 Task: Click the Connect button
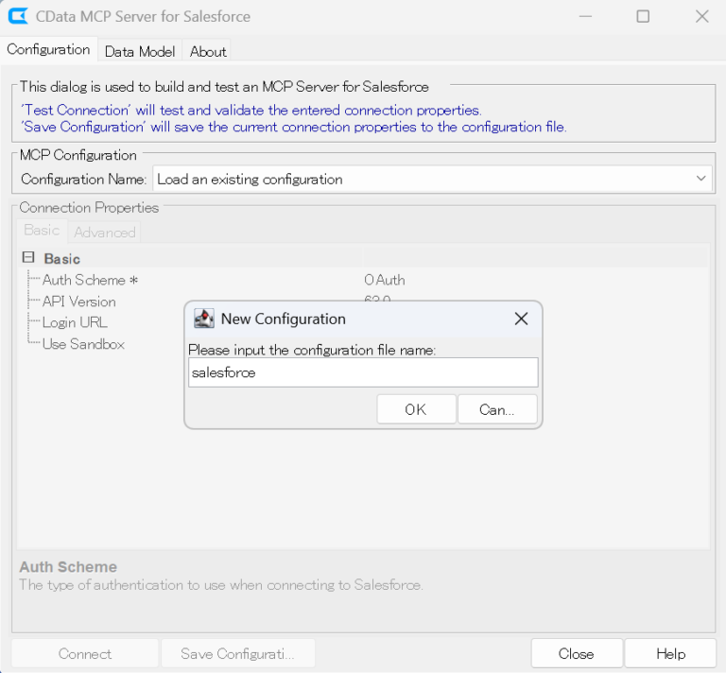(x=85, y=653)
